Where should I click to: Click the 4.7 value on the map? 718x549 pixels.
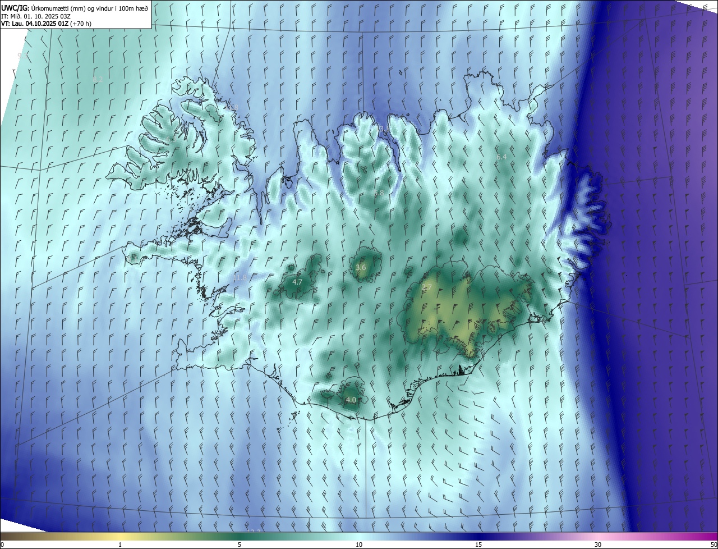(x=297, y=282)
